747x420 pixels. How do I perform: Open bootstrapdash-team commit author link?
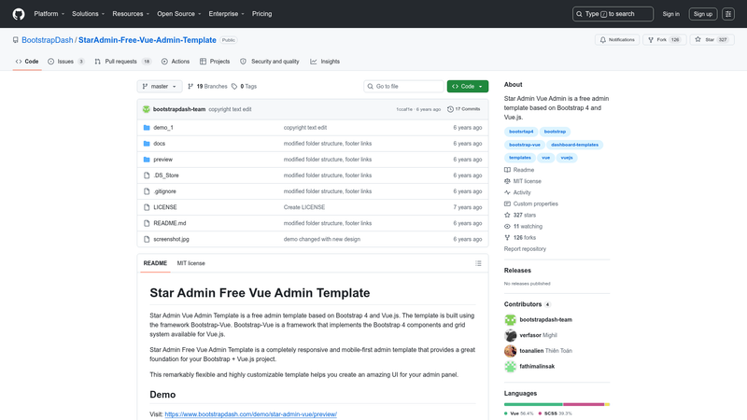coord(179,109)
